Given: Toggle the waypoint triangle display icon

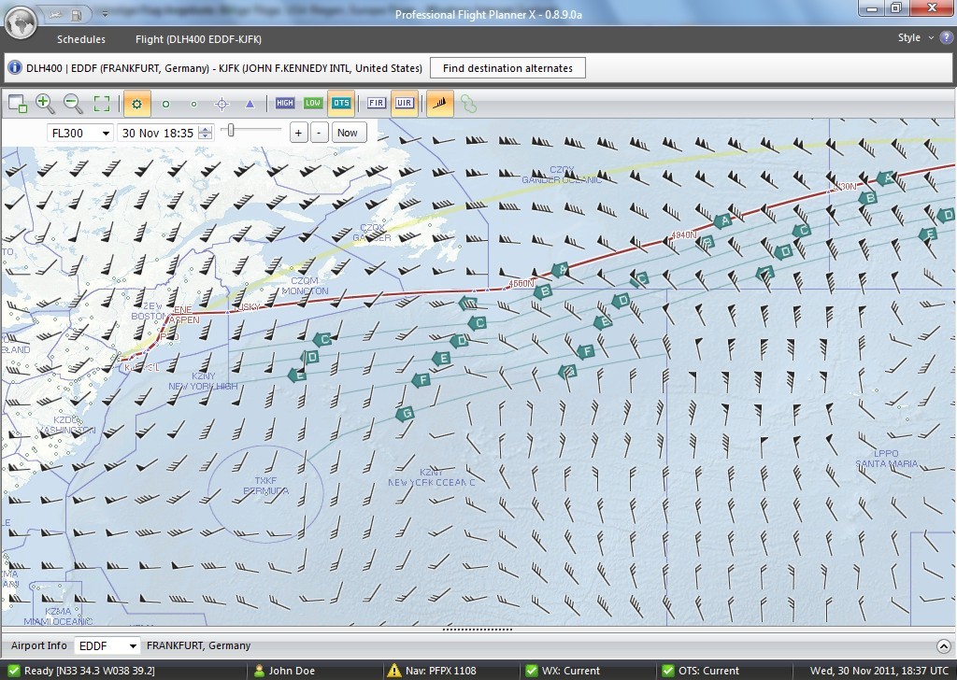Looking at the screenshot, I should click(250, 104).
